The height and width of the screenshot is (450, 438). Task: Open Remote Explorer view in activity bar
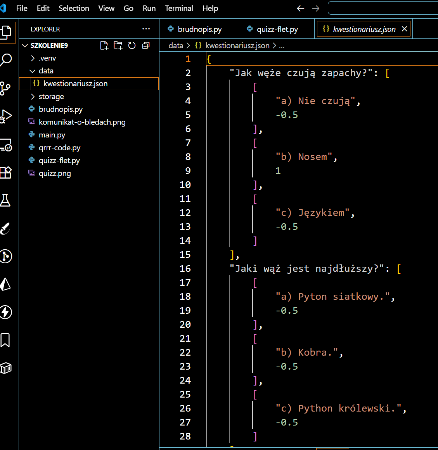pos(6,145)
